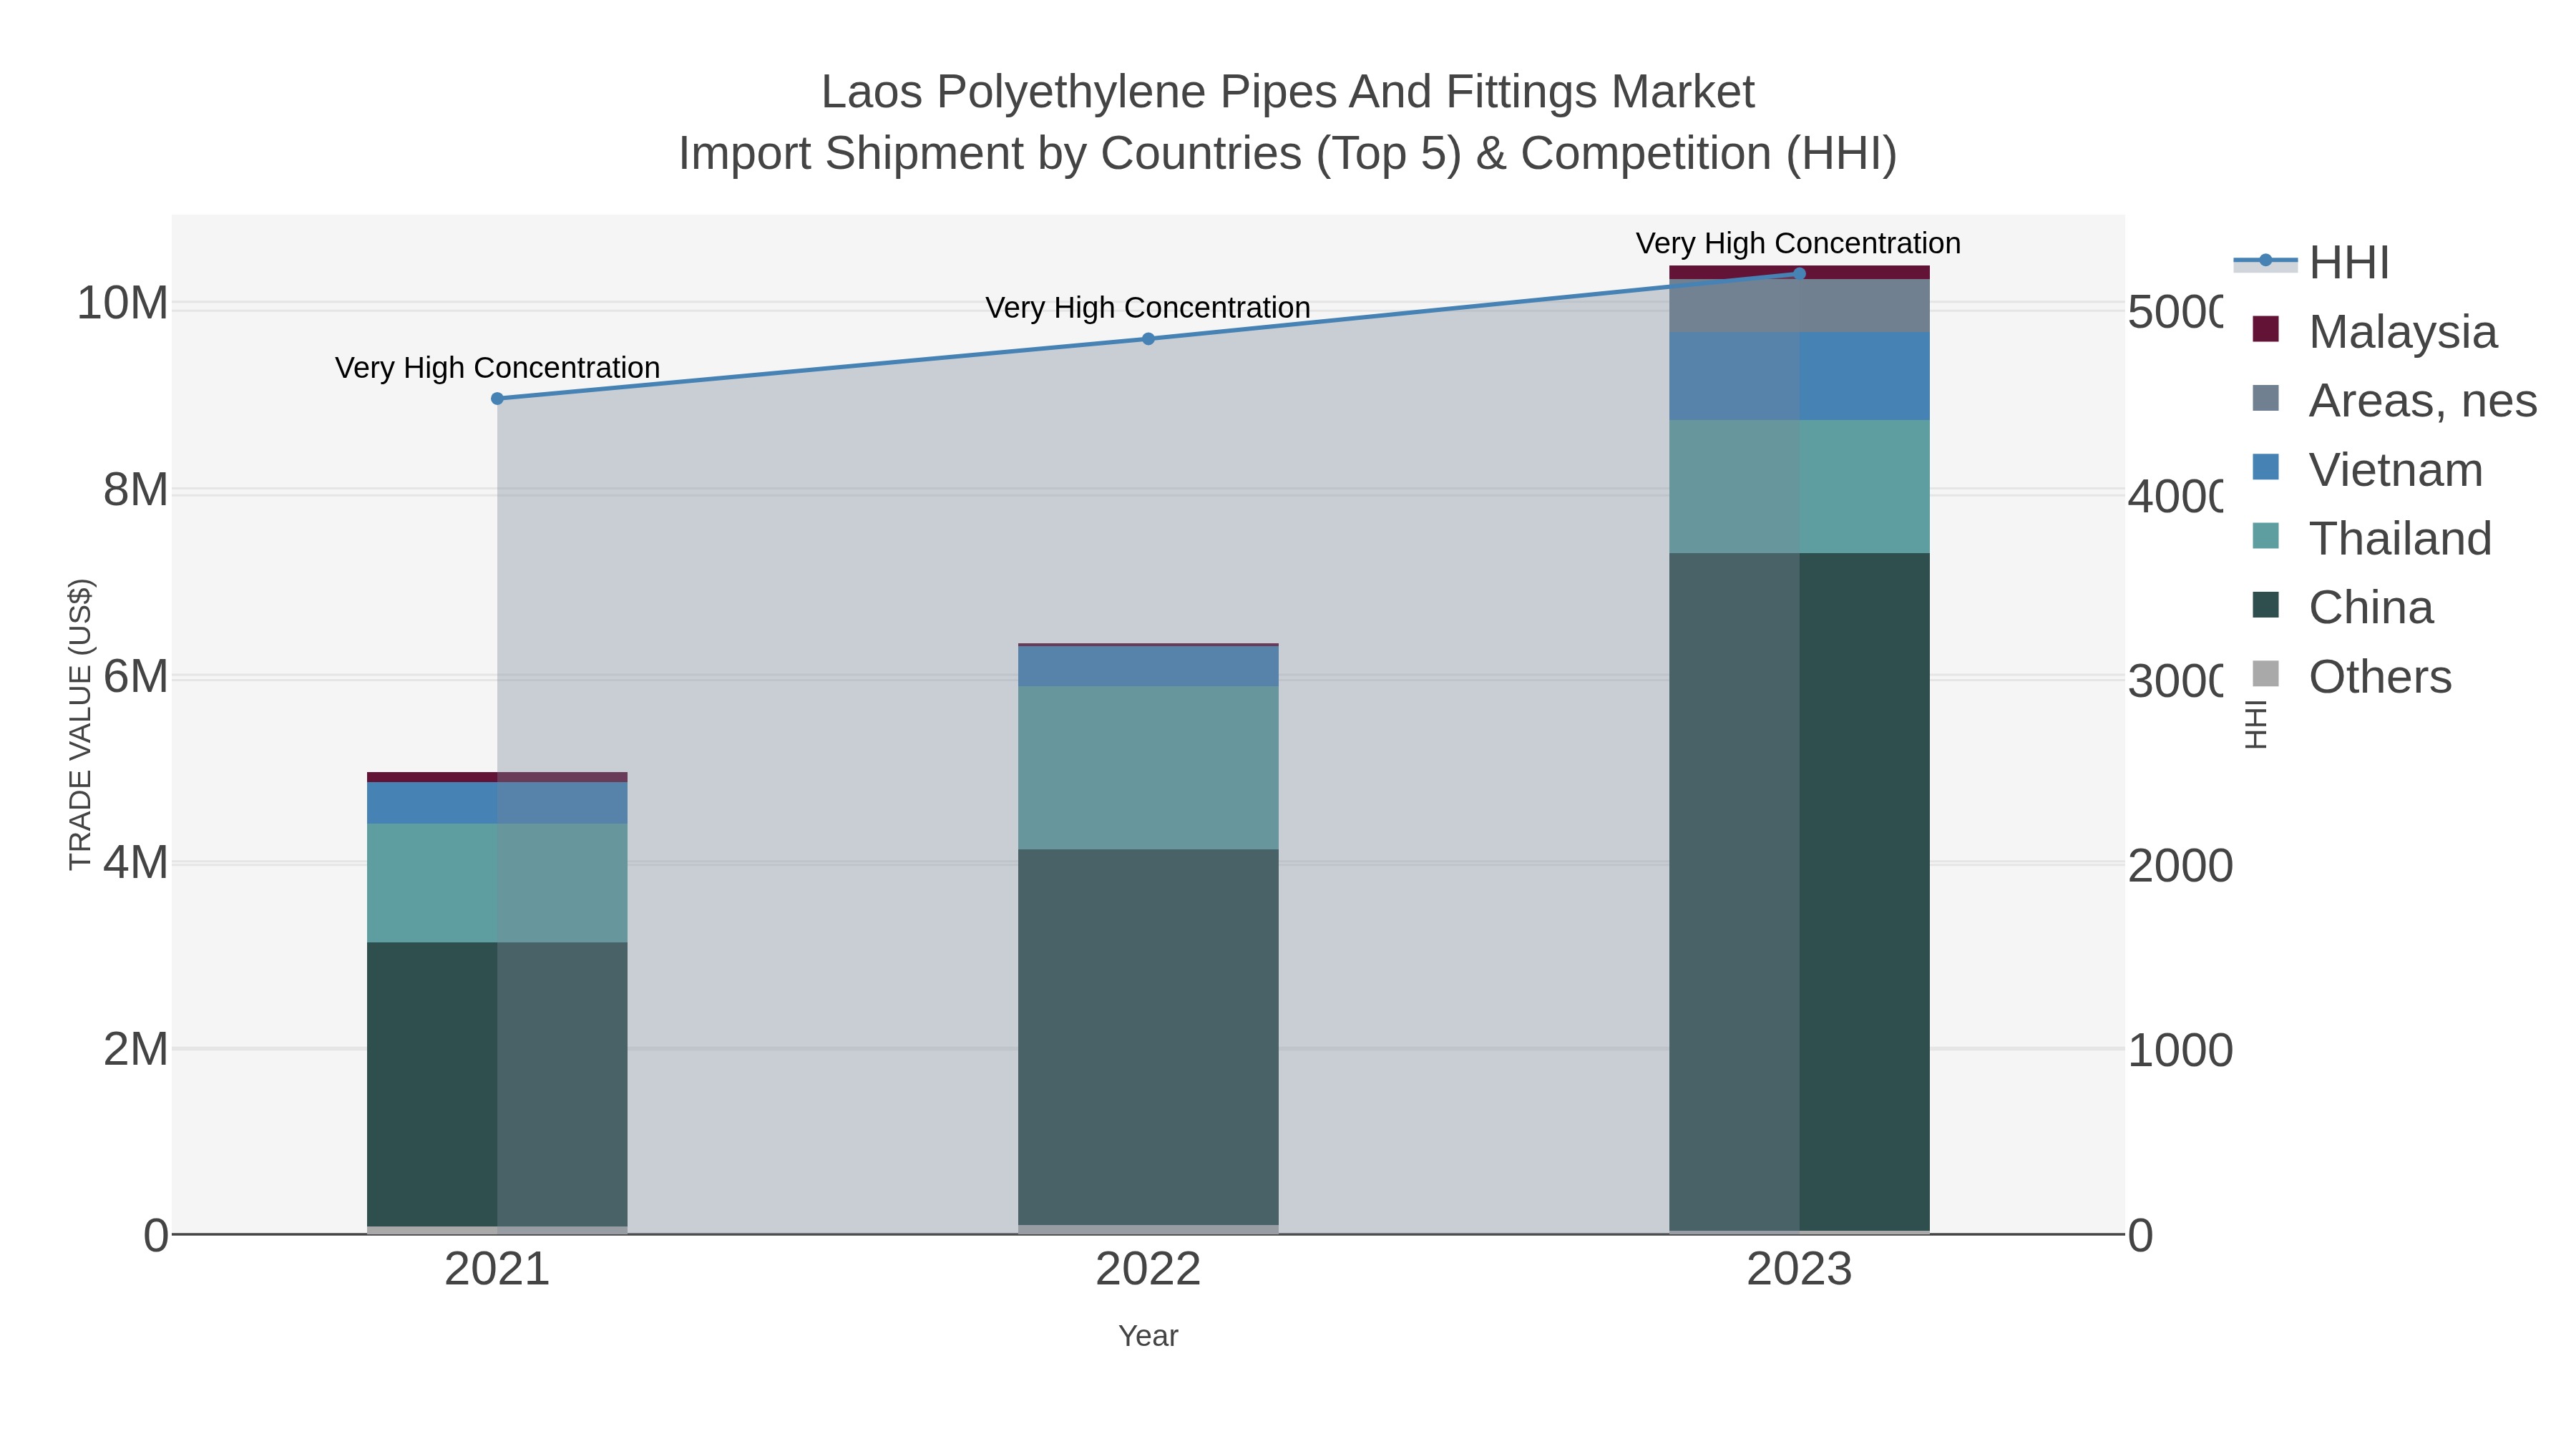Viewport: 2576px width, 1449px height.
Task: Click the 2023 x-axis label
Action: pyautogui.click(x=1799, y=1269)
